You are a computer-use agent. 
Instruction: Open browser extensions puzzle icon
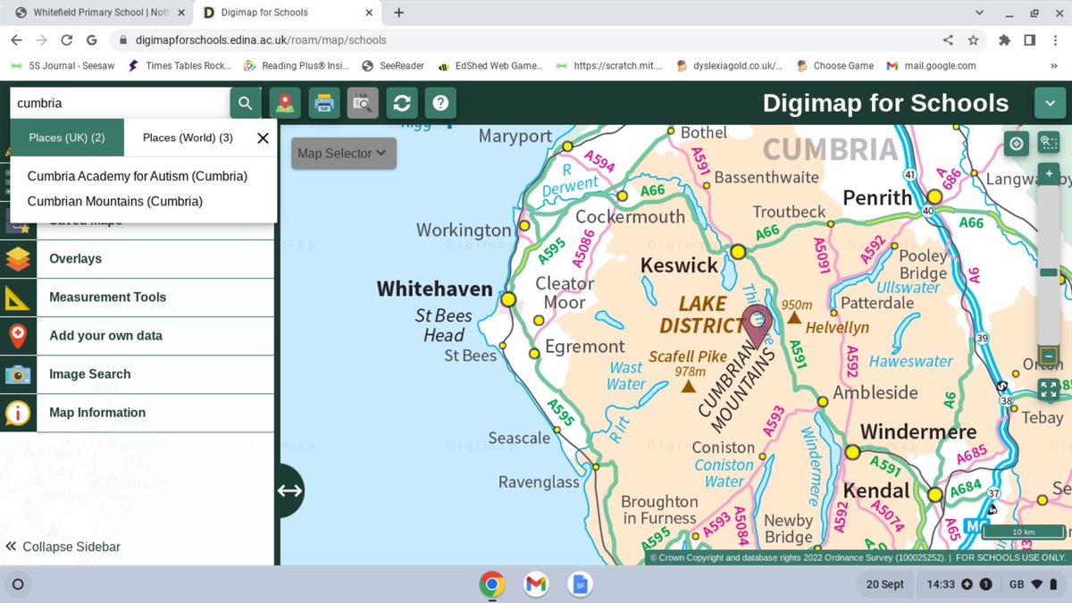[1004, 40]
